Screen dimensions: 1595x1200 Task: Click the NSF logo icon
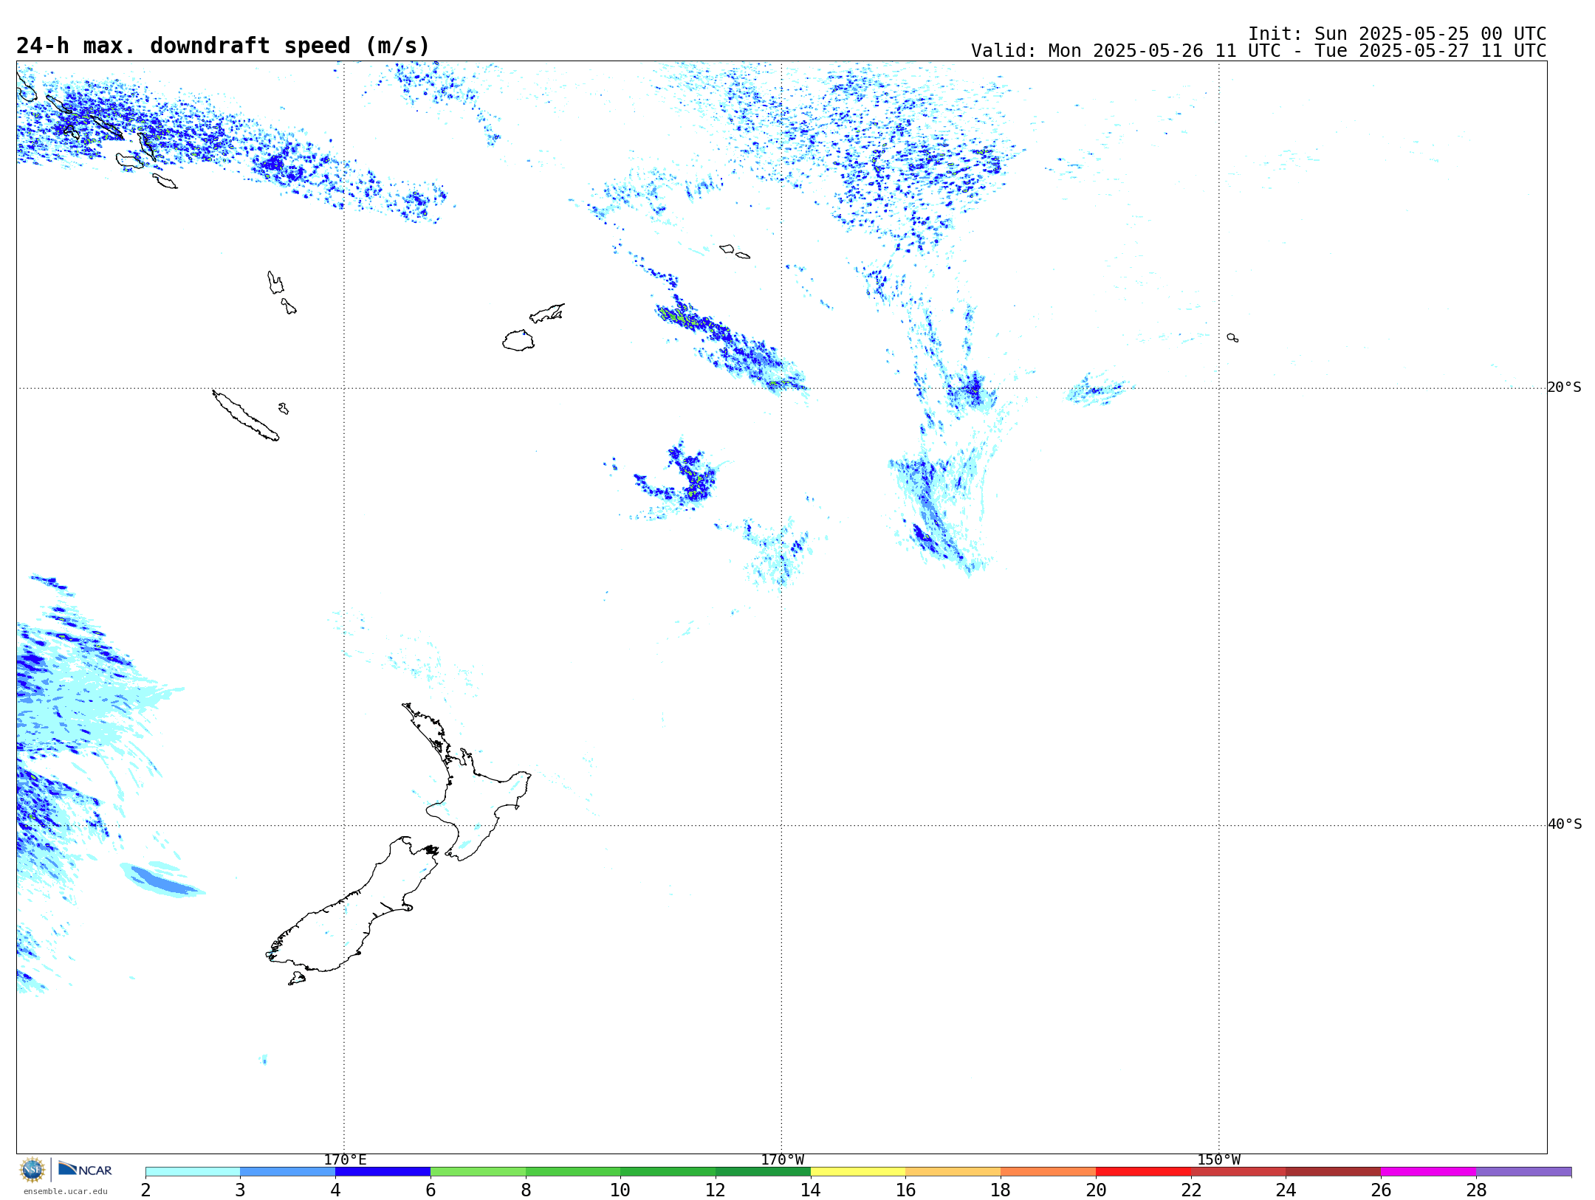32,1170
